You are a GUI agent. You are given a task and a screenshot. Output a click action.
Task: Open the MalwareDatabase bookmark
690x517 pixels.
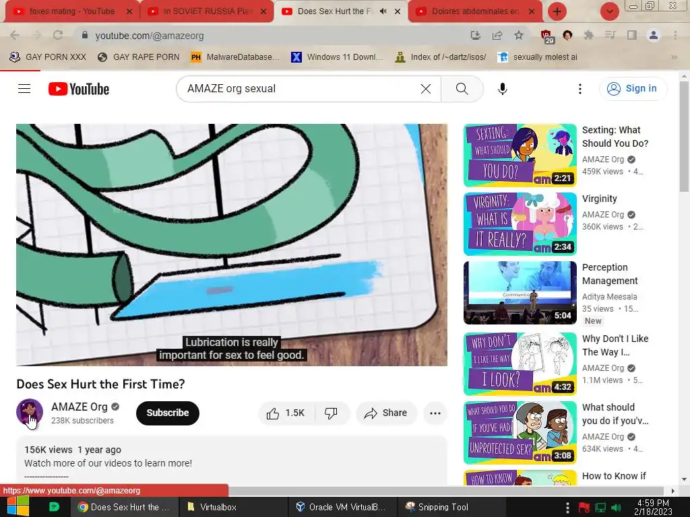235,57
